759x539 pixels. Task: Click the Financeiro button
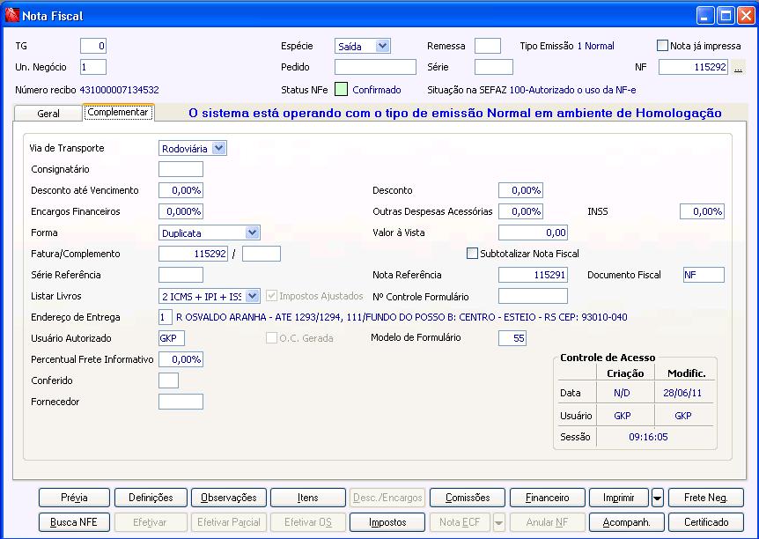tap(547, 498)
